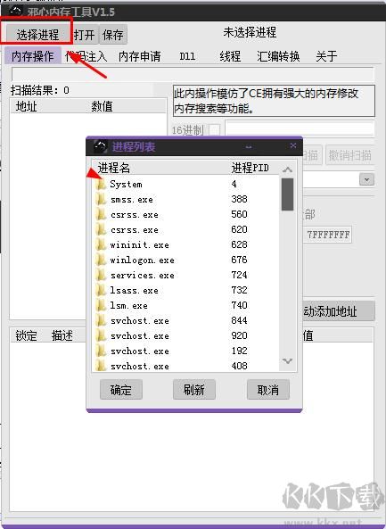This screenshot has width=386, height=529.
Task: Select the lsass.exe process icon
Action: (101, 291)
